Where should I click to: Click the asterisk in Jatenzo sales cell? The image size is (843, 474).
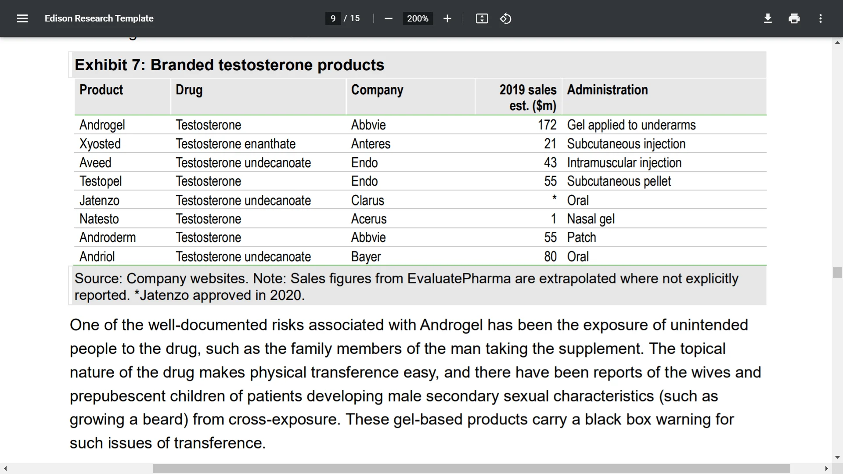tap(554, 198)
